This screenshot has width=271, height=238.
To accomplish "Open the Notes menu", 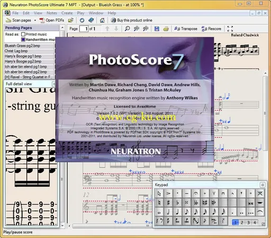I will (52, 13).
